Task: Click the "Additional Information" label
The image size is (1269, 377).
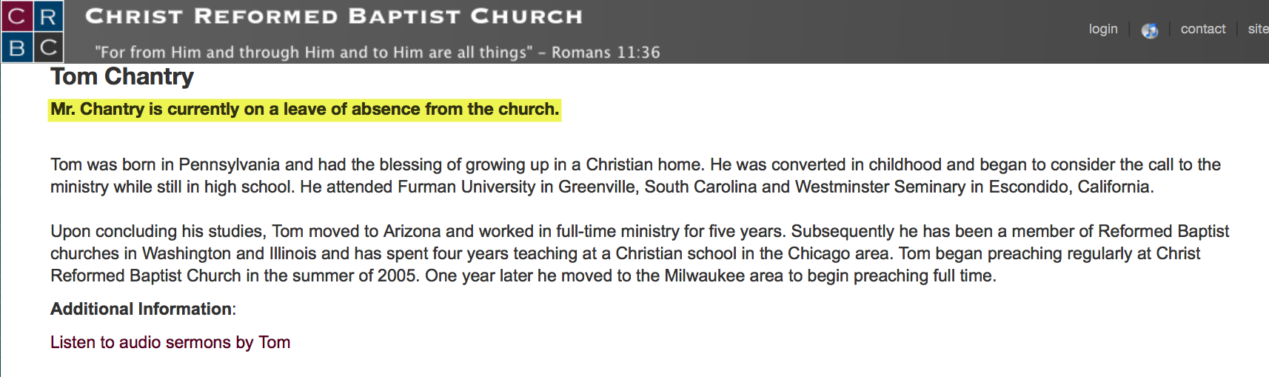Action: (141, 309)
